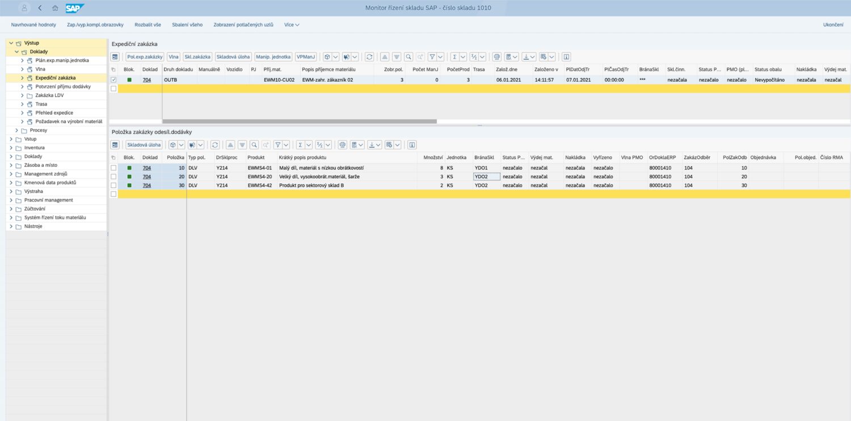
Task: Print the upper Expediční zakázka list
Action: (x=497, y=57)
